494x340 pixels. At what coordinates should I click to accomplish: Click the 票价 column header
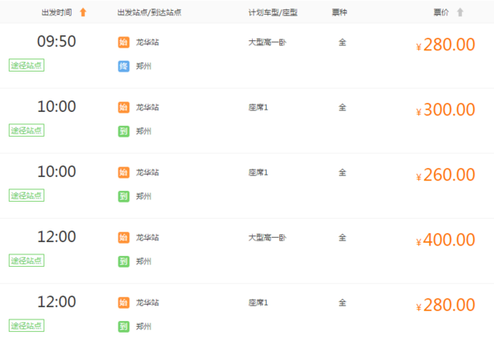(442, 12)
